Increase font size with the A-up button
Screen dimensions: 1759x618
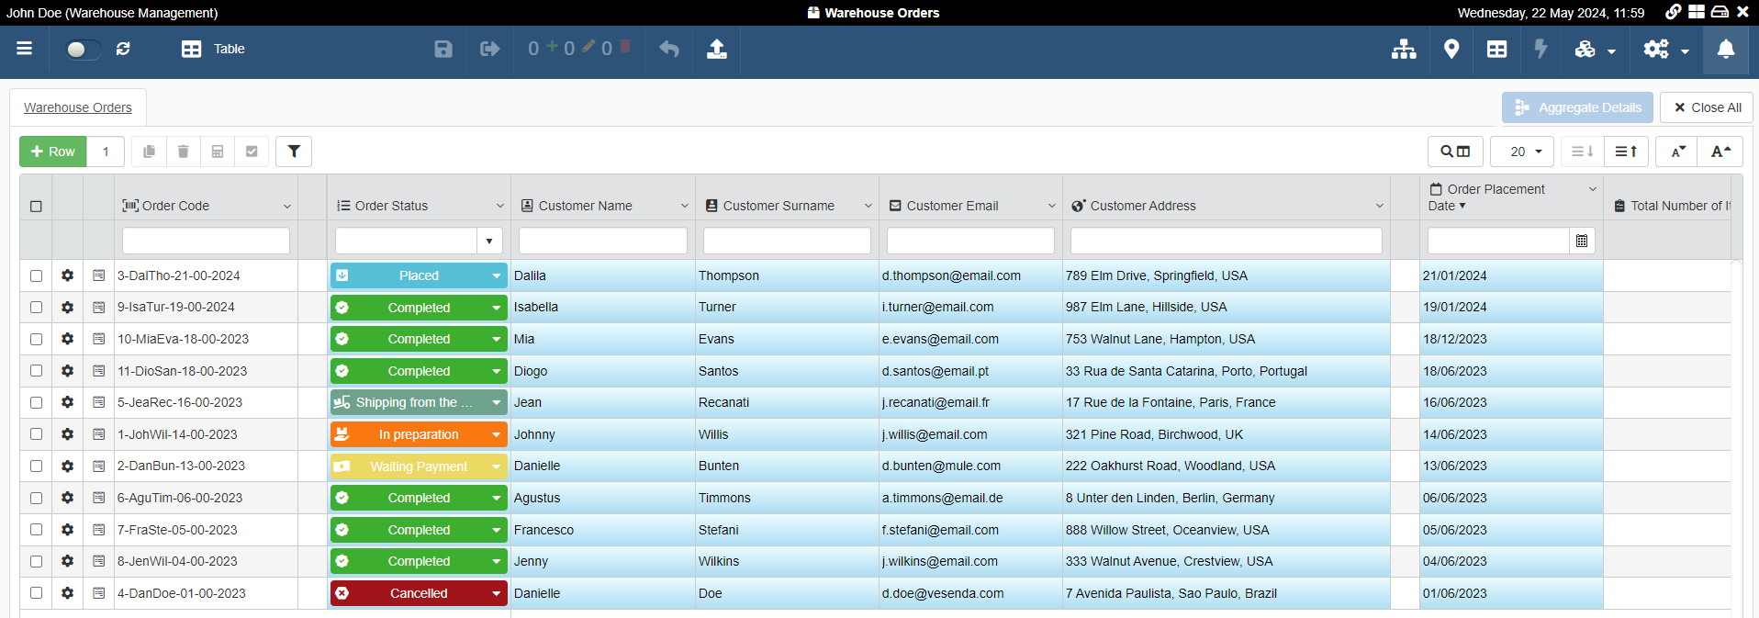(1720, 152)
